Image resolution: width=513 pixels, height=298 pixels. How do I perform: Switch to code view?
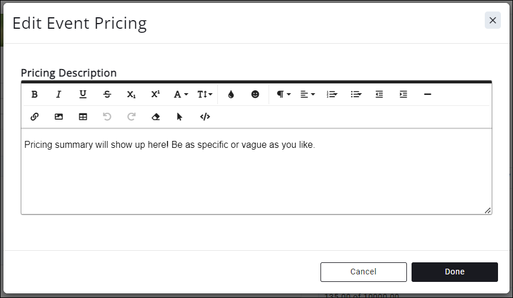point(205,117)
